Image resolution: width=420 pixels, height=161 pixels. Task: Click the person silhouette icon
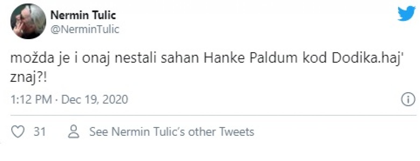73,131
